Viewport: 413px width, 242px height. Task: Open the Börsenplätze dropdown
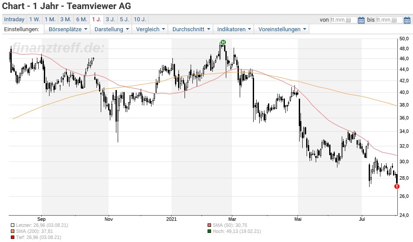pos(67,29)
